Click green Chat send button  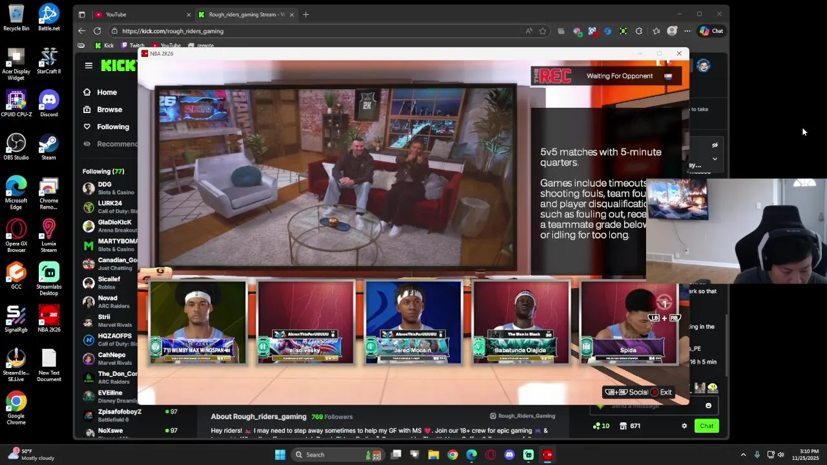707,426
